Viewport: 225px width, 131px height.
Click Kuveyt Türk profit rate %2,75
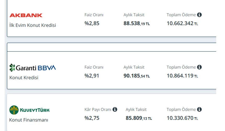92,118
